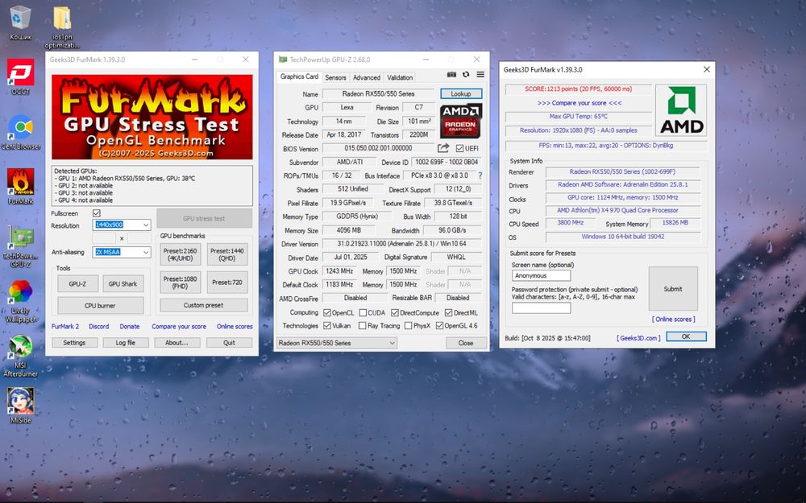
Task: Click the password protection input field
Action: click(542, 308)
